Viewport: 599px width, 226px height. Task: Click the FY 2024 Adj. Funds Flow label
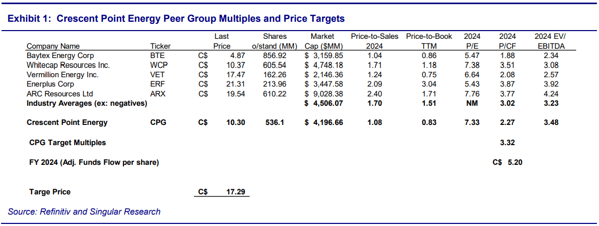pyautogui.click(x=94, y=162)
